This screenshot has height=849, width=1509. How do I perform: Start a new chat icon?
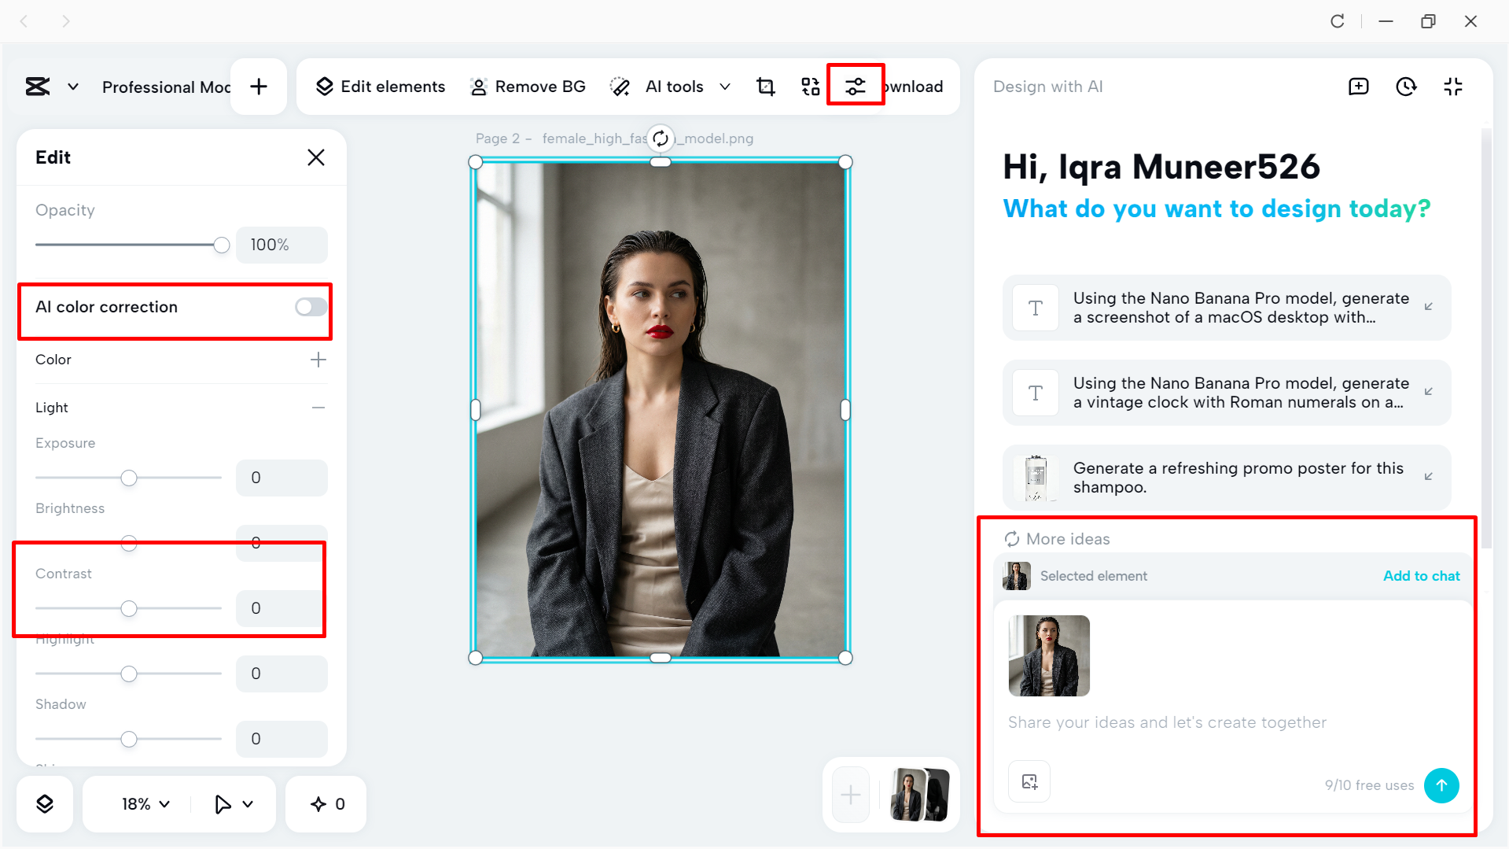(x=1358, y=87)
